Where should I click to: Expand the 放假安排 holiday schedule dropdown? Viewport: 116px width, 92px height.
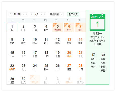pyautogui.click(x=56, y=14)
